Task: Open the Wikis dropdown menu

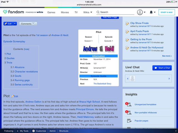Action: click(x=88, y=12)
